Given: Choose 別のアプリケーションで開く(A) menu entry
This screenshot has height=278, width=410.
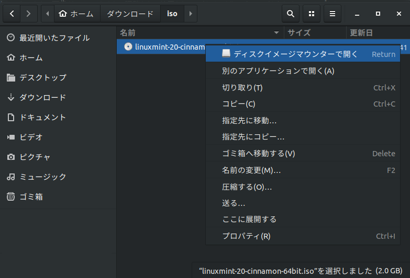Looking at the screenshot, I should pos(303,71).
